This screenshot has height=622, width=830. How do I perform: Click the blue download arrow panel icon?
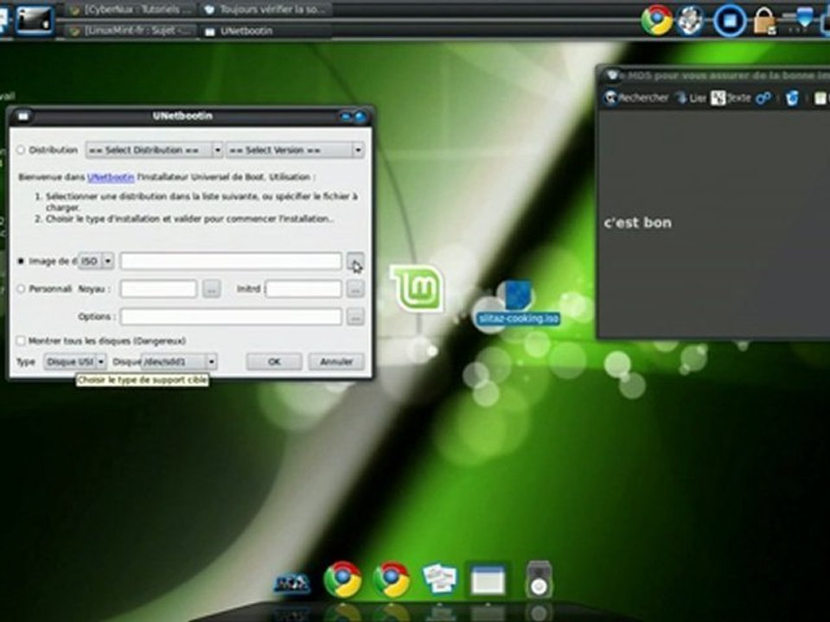click(x=803, y=19)
